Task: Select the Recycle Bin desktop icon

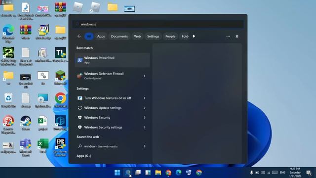Action: click(x=8, y=100)
